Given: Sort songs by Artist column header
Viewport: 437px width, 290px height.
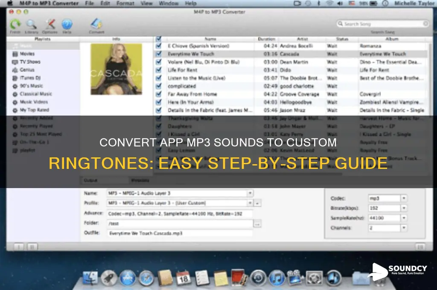Looking at the screenshot, I should pos(303,39).
